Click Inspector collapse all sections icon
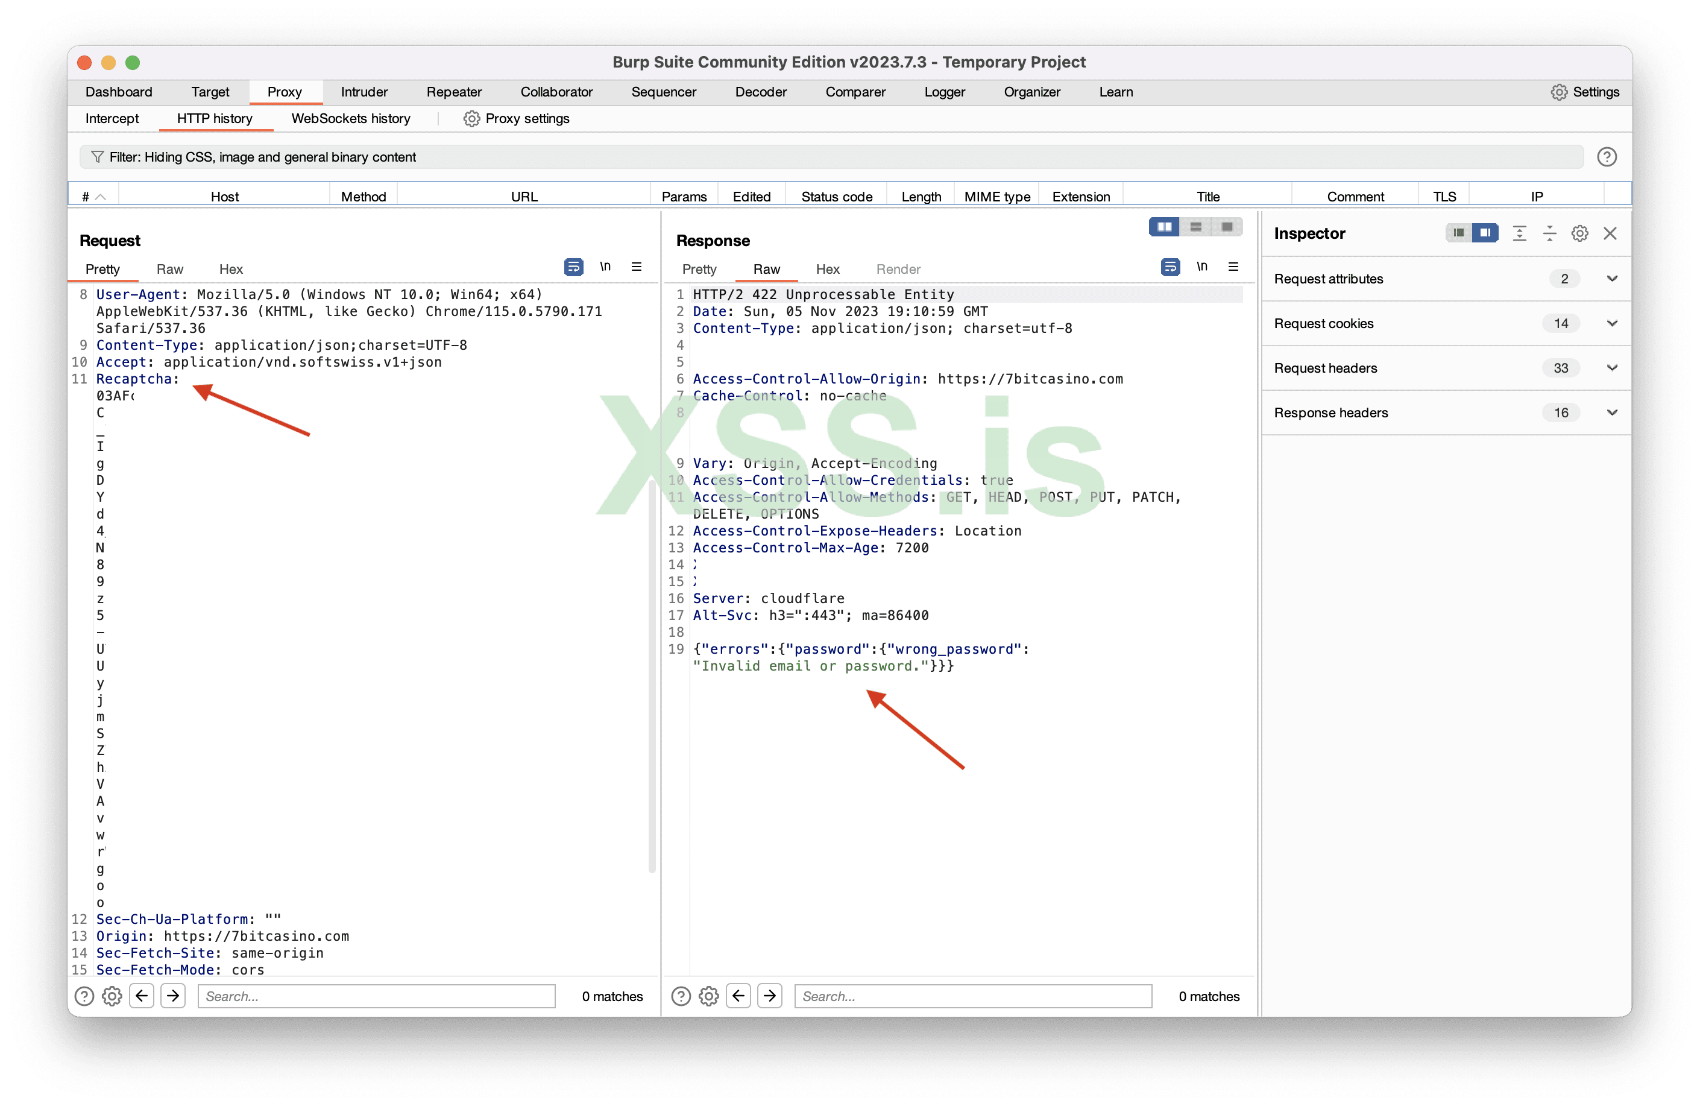Image resolution: width=1700 pixels, height=1106 pixels. [x=1549, y=233]
